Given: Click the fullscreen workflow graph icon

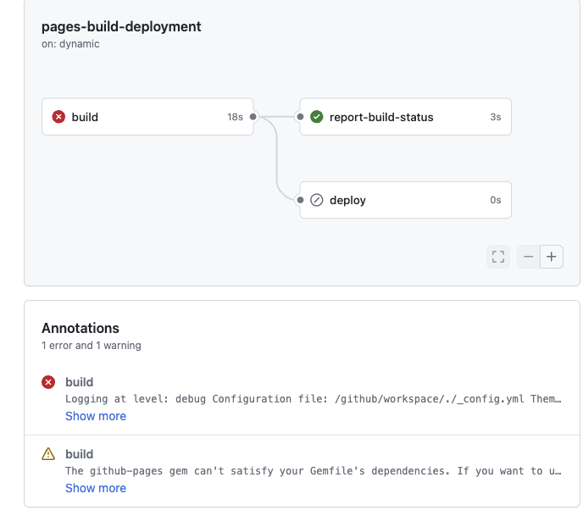Looking at the screenshot, I should click(498, 257).
